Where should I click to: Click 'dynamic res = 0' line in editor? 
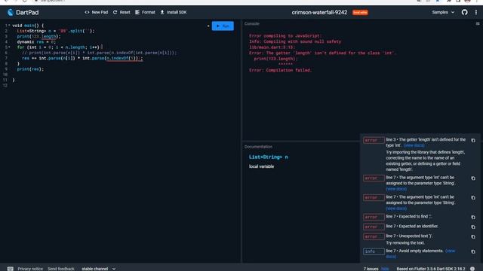[36, 42]
